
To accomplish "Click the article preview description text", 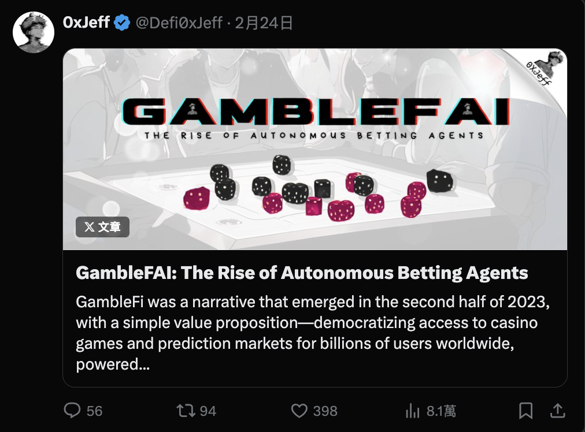I will pyautogui.click(x=306, y=334).
